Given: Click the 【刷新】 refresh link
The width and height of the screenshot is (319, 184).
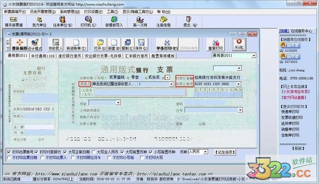Looking at the screenshot, I should coord(298,148).
